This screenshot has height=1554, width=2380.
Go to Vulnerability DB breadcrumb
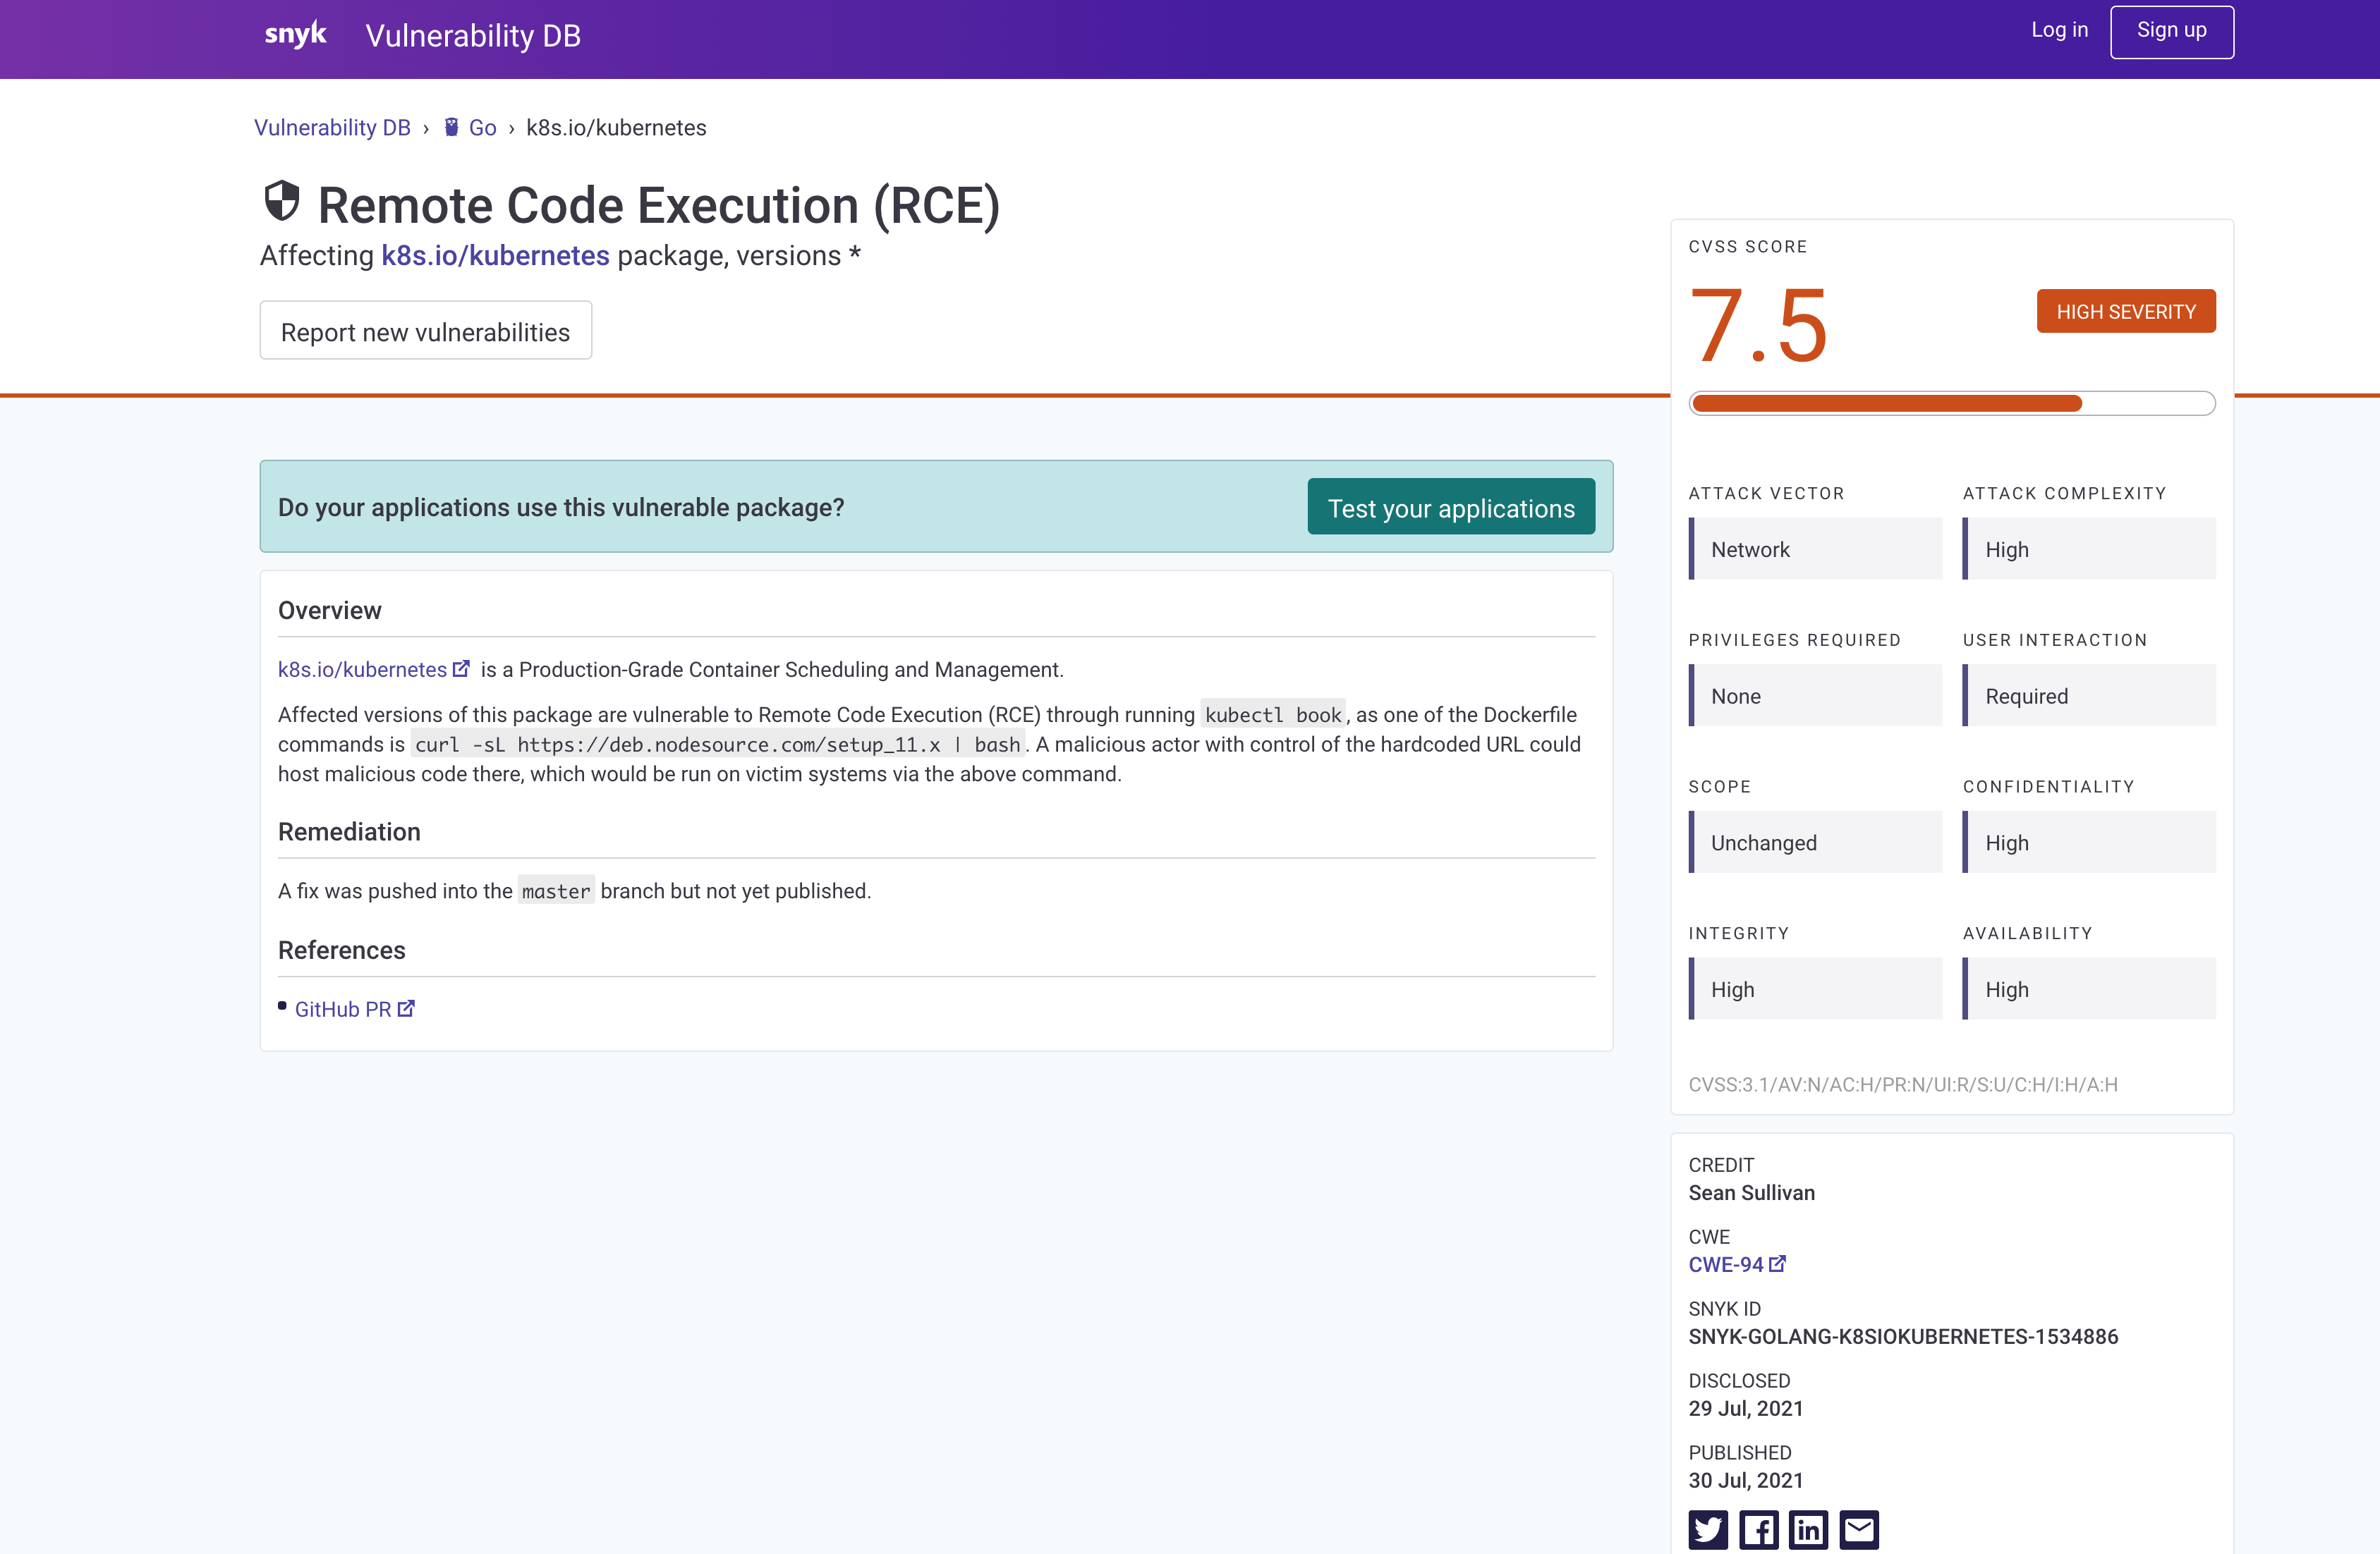[332, 128]
